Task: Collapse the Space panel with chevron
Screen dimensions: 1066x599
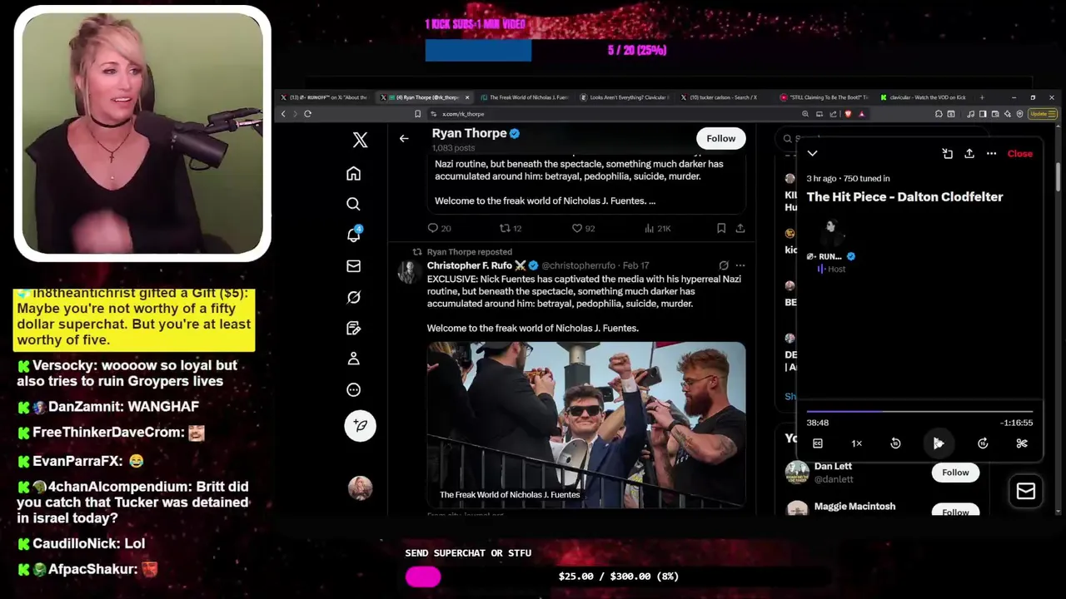Action: click(x=813, y=153)
